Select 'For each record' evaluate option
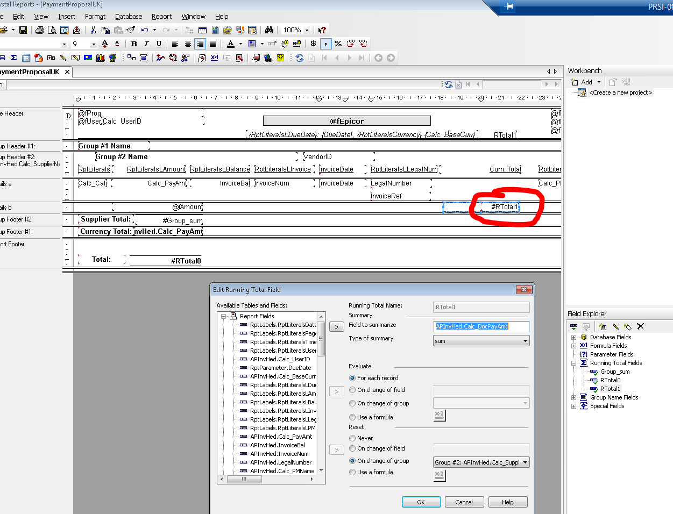 [352, 378]
